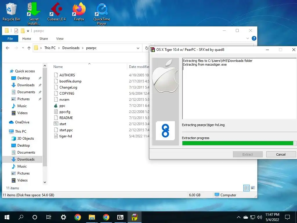Image resolution: width=297 pixels, height=223 pixels.
Task: Select the tiger-hd disc image file
Action: pos(66,136)
